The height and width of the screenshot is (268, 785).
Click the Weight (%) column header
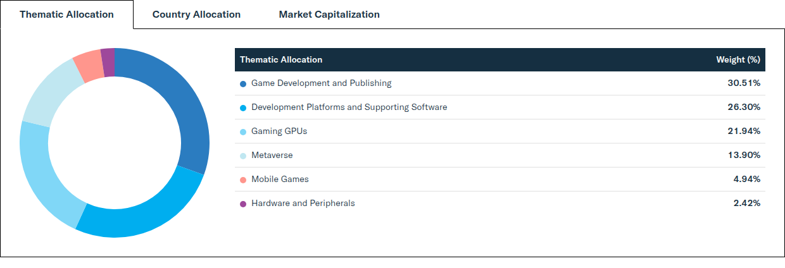click(x=738, y=59)
